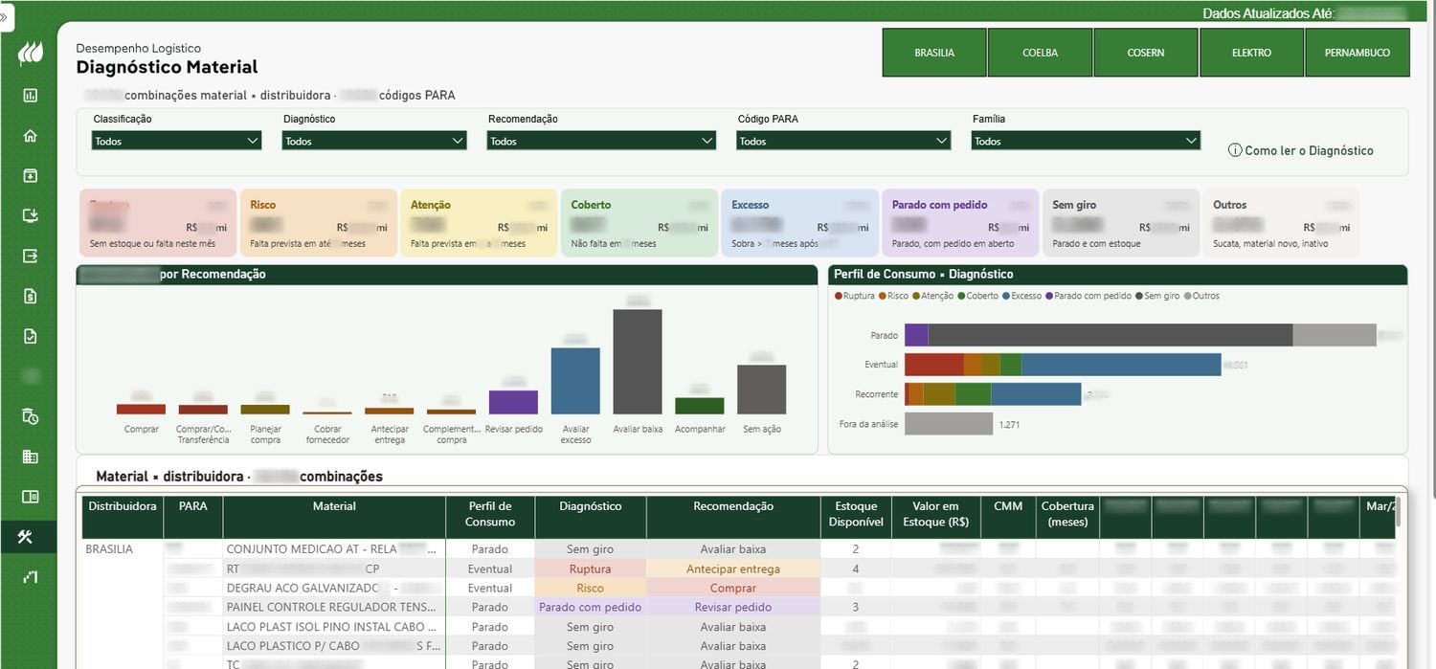Go to the home page icon
This screenshot has height=669, width=1436.
tap(30, 135)
